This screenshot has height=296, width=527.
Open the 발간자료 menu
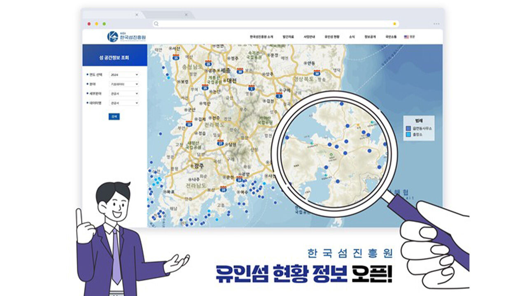[x=289, y=37]
